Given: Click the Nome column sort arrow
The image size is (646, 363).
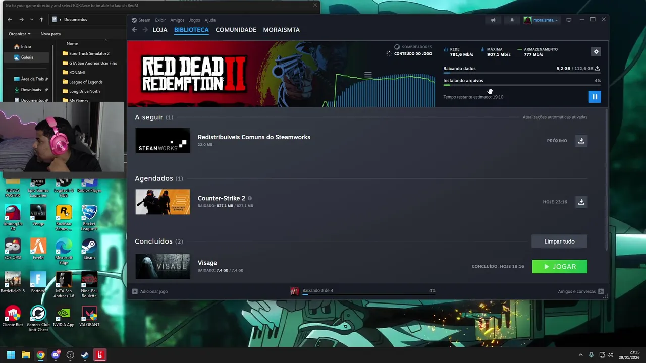Looking at the screenshot, I should [106, 40].
